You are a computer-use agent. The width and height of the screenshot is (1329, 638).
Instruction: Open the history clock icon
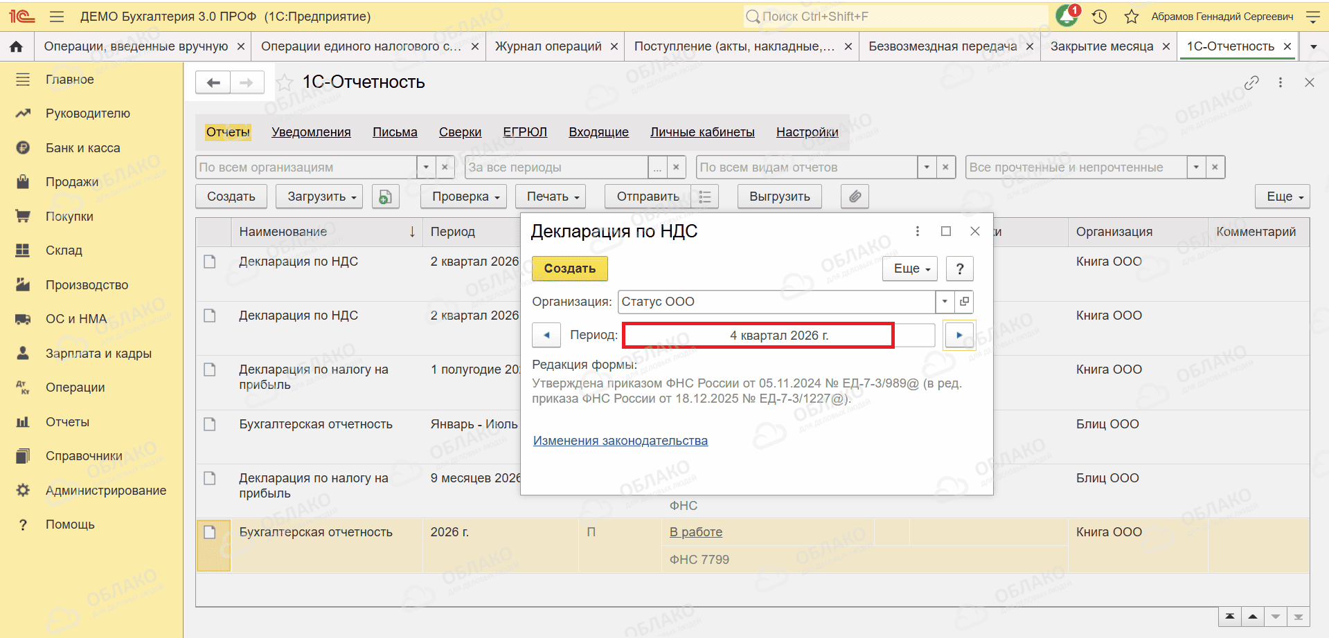1100,17
